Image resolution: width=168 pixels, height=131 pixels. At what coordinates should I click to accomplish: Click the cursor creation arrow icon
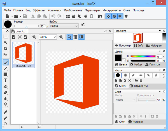[80, 16]
